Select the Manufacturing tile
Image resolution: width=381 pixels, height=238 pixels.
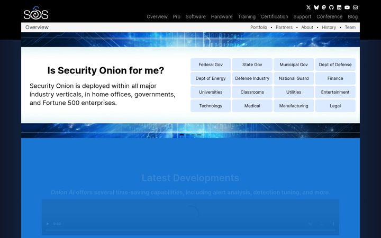point(294,106)
